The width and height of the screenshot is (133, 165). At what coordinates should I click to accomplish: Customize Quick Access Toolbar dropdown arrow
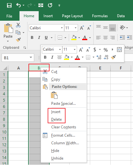[x=59, y=5]
